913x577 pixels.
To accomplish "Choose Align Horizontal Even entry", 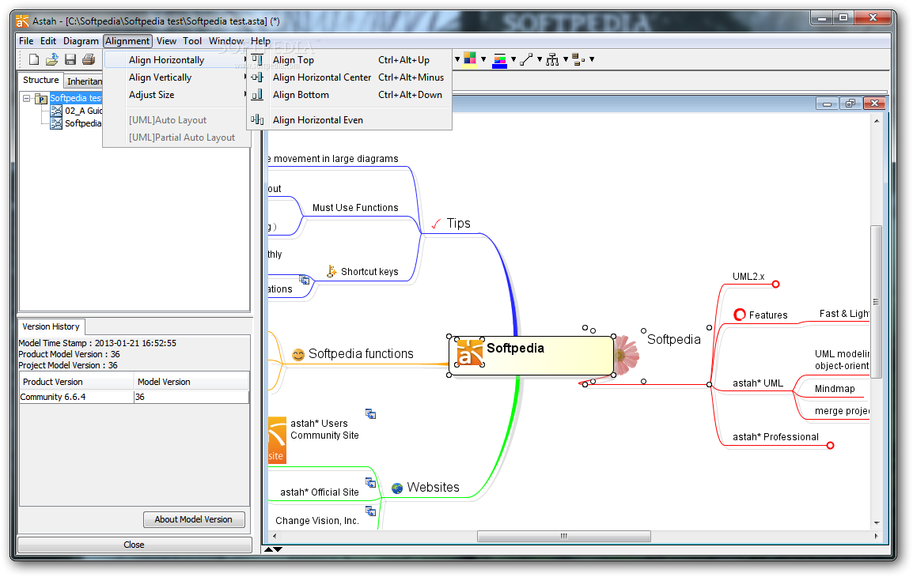I will (x=350, y=120).
